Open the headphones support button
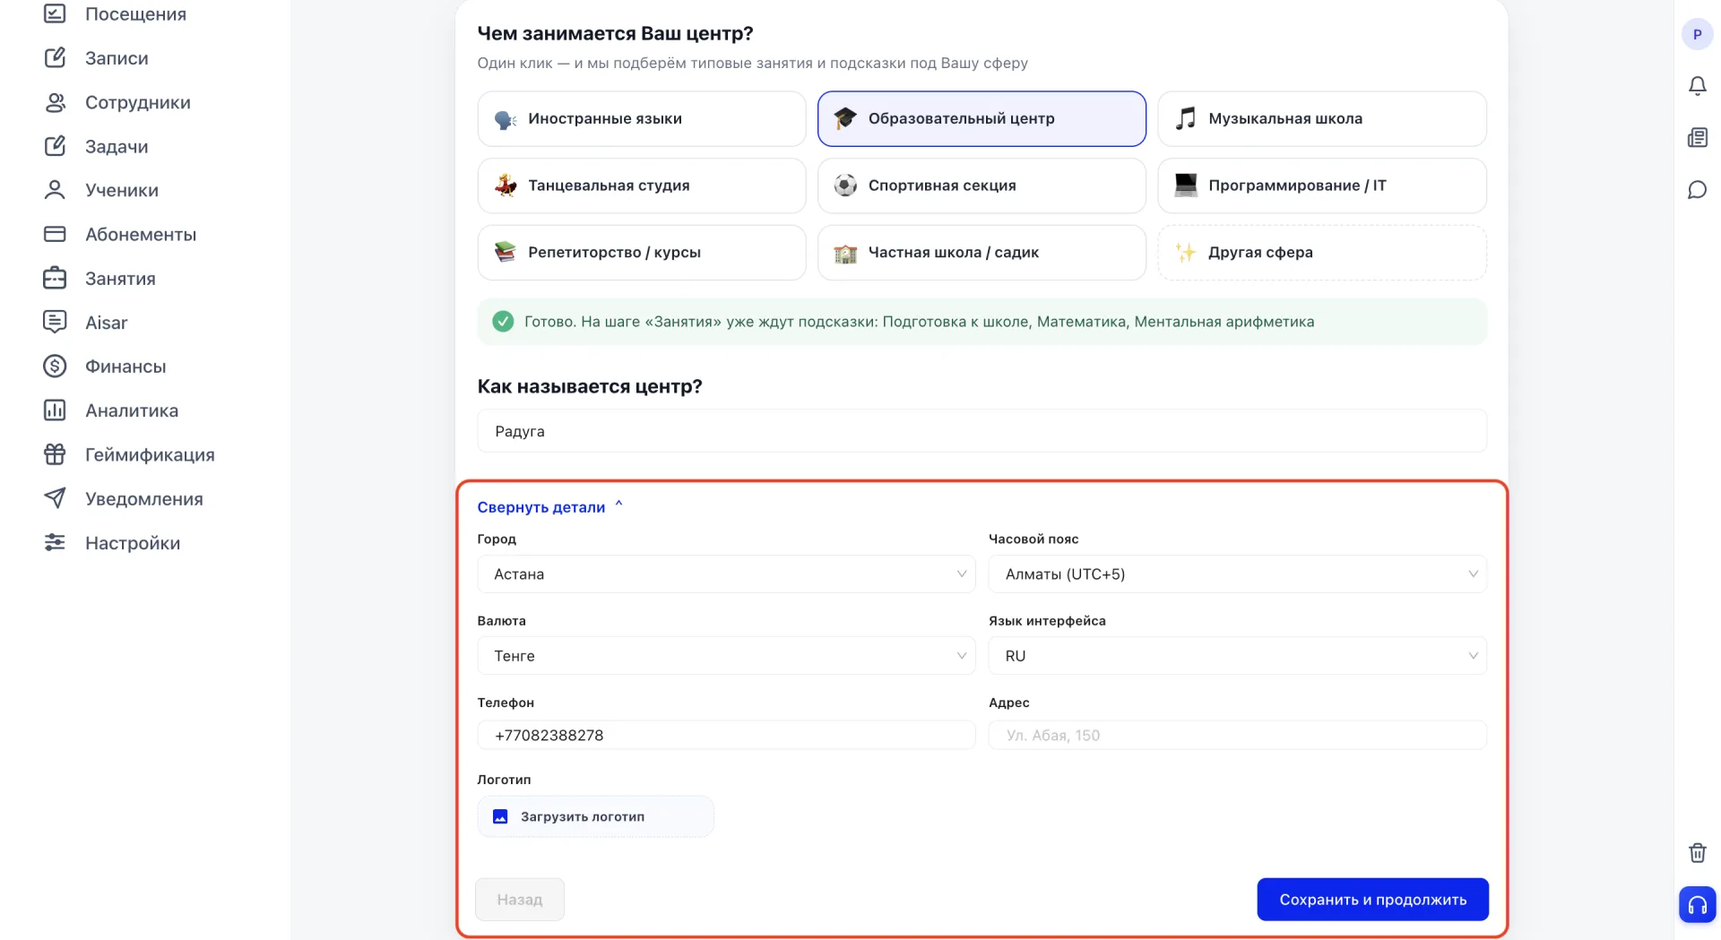Screen dimensions: 1721x940 (1697, 905)
